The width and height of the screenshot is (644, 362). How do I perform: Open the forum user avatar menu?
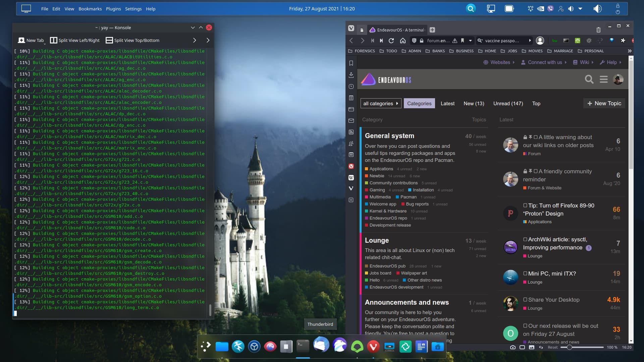pyautogui.click(x=618, y=79)
